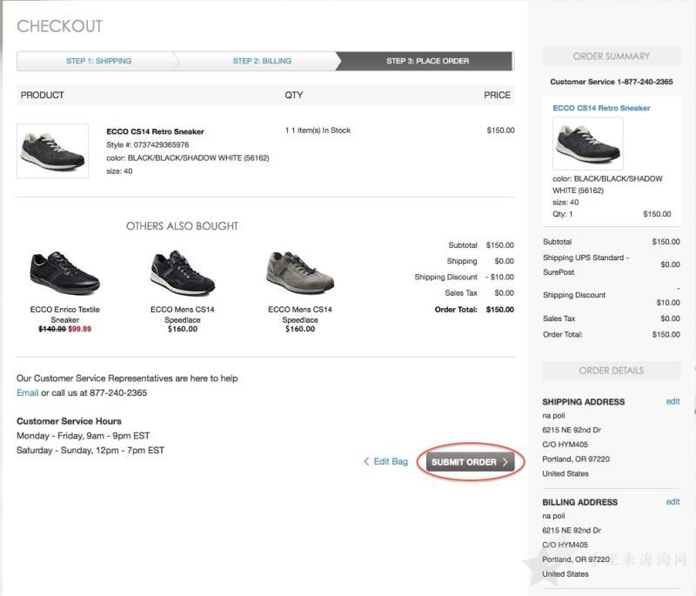
Task: Click the Order Total $150.00 in main table
Action: (499, 310)
